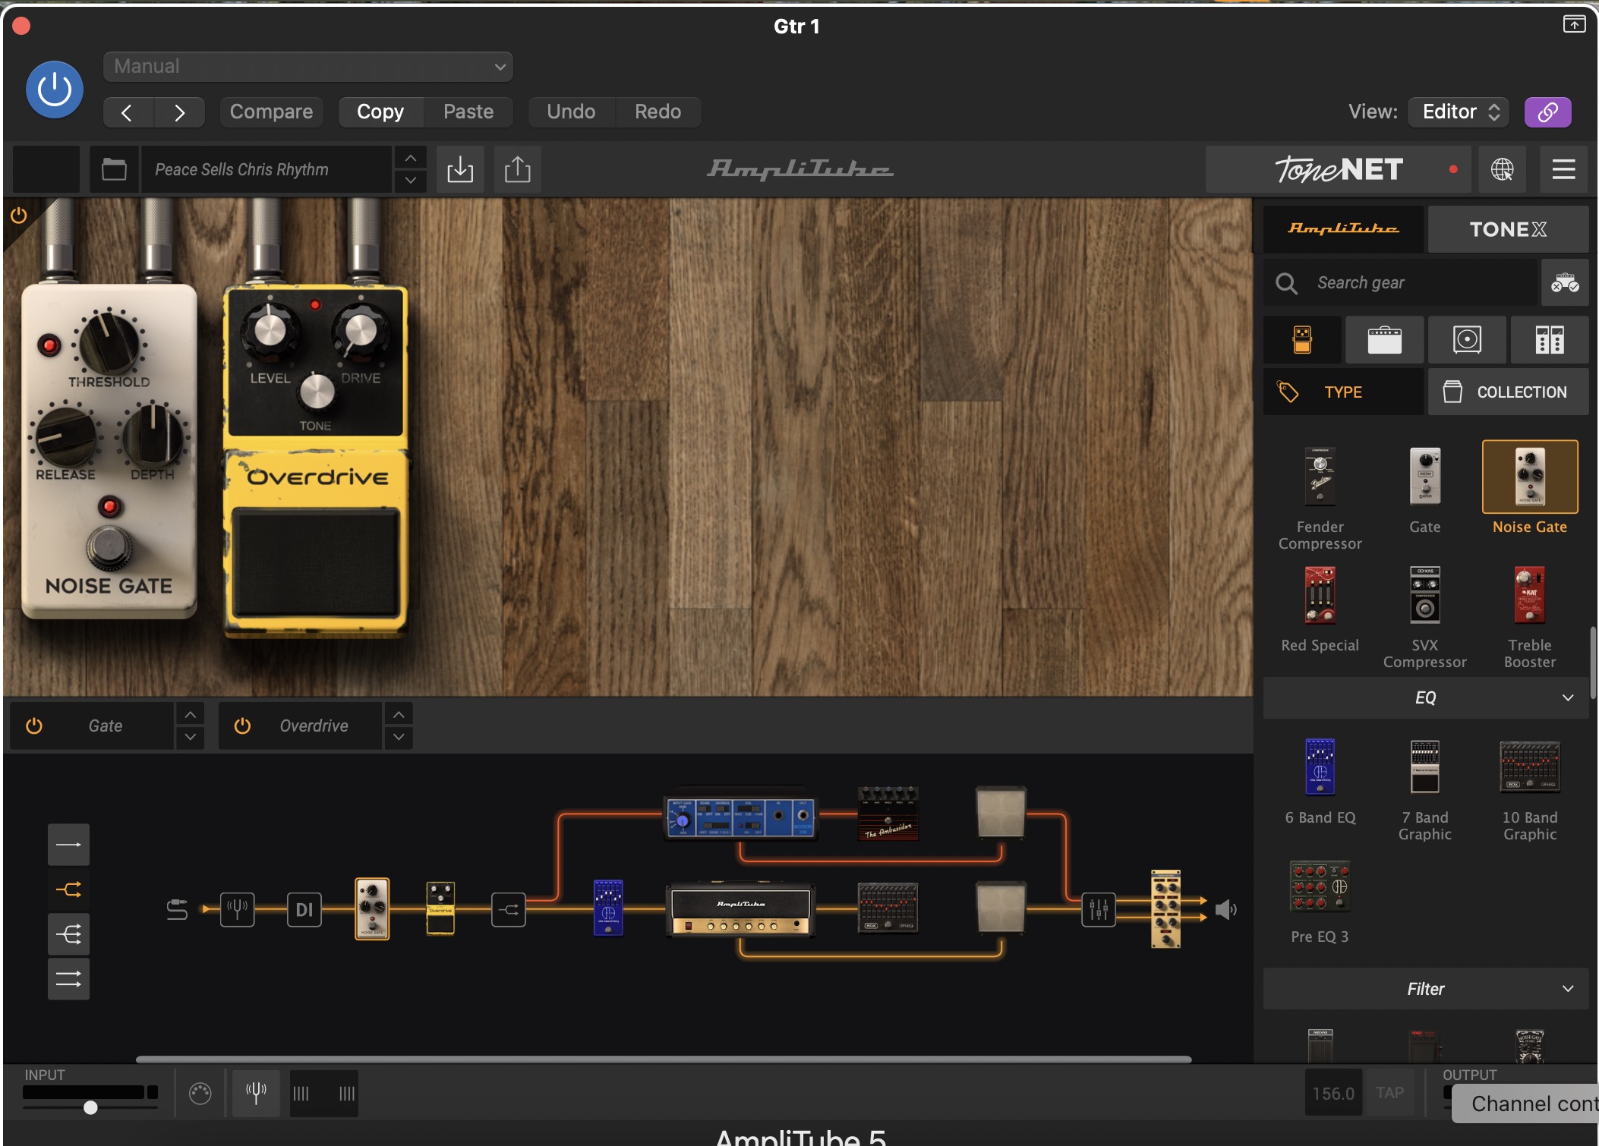Image resolution: width=1599 pixels, height=1146 pixels.
Task: Click the Undo button
Action: (571, 112)
